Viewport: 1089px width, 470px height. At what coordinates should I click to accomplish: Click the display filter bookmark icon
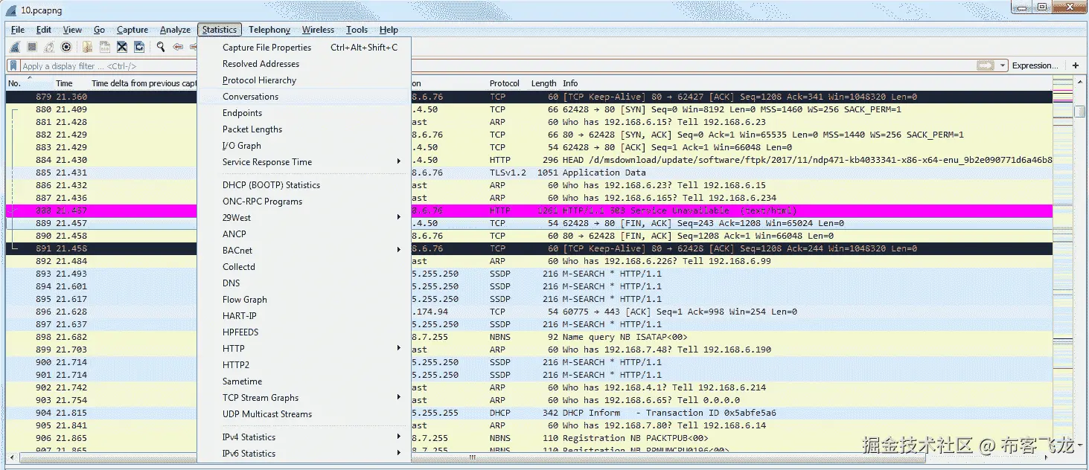pyautogui.click(x=13, y=66)
